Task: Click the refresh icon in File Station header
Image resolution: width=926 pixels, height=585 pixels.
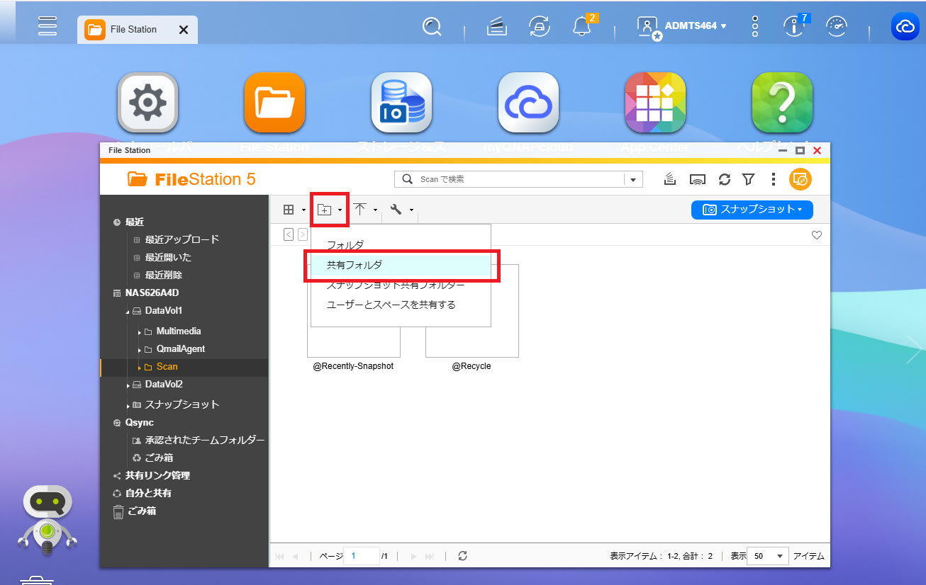Action: coord(724,179)
